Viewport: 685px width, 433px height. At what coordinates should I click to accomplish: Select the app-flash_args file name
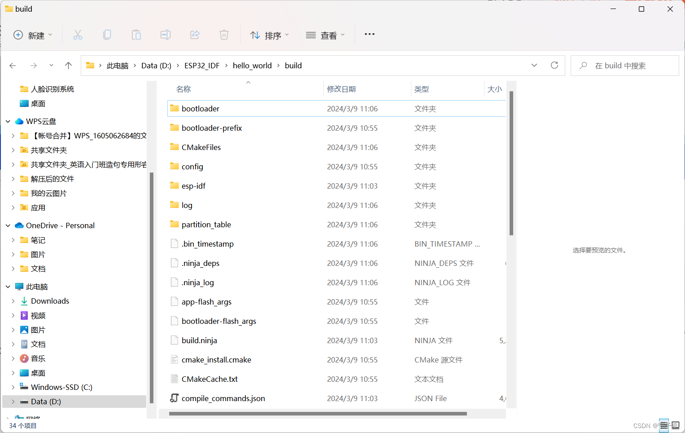click(x=206, y=302)
